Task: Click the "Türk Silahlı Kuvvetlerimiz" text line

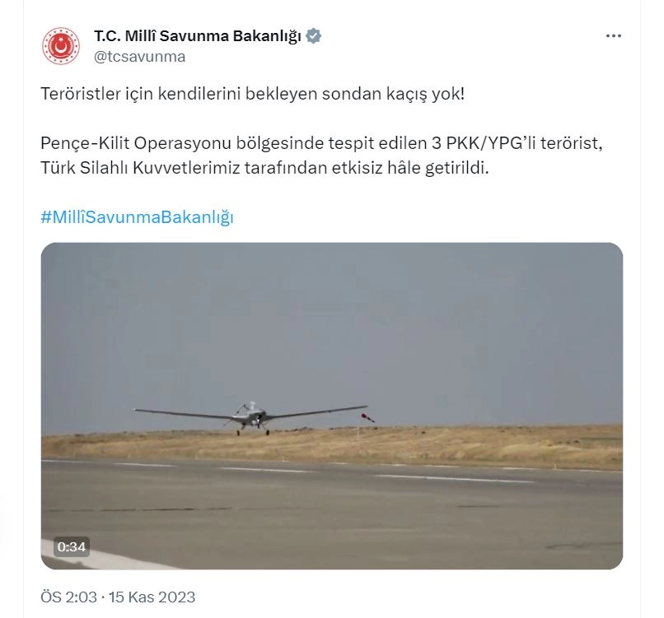Action: [x=264, y=168]
